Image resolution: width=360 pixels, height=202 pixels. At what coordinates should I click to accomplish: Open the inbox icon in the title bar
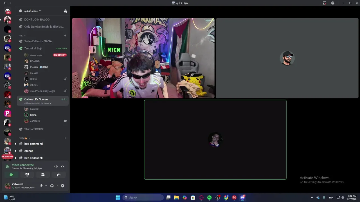pos(325,3)
